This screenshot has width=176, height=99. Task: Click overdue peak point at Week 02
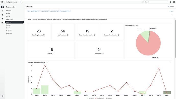(45, 65)
